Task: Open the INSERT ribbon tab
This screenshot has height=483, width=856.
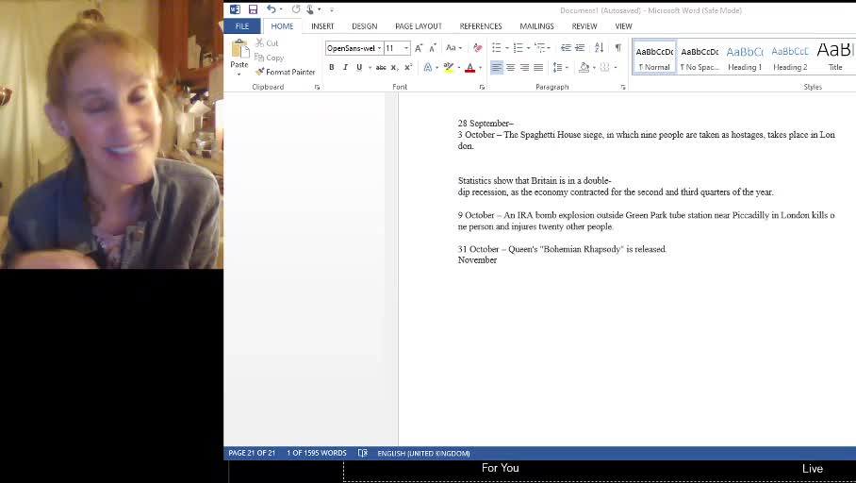Action: click(x=322, y=26)
